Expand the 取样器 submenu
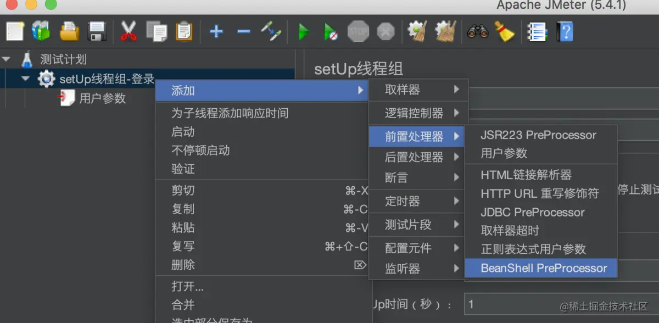Screen dimensions: 659x323 click(x=418, y=90)
